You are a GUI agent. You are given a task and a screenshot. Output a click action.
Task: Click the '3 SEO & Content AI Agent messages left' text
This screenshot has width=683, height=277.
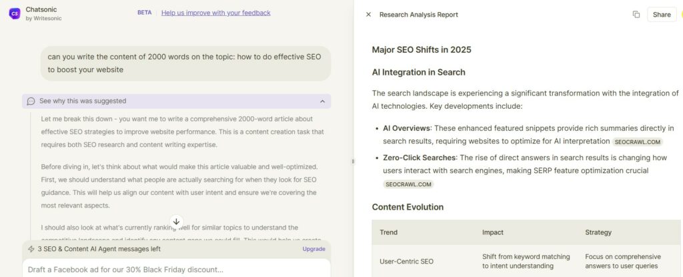pos(99,249)
